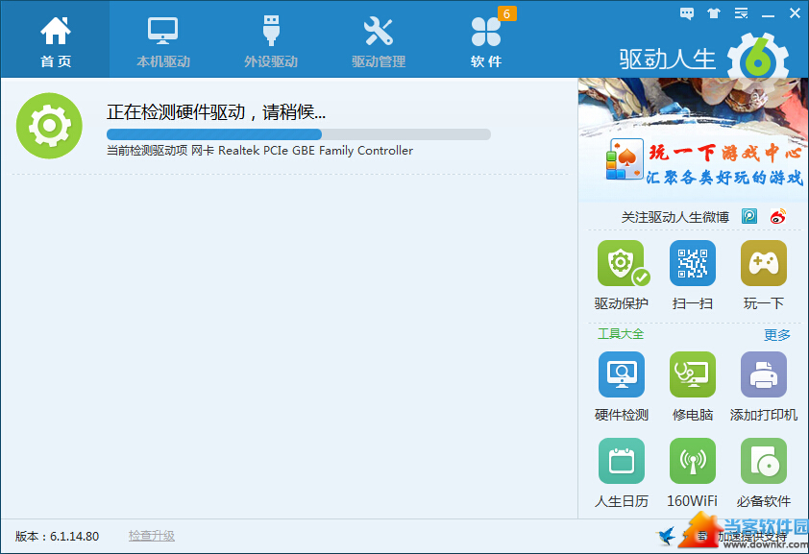Click the Sina Weibo icon
809x554 pixels.
[777, 217]
